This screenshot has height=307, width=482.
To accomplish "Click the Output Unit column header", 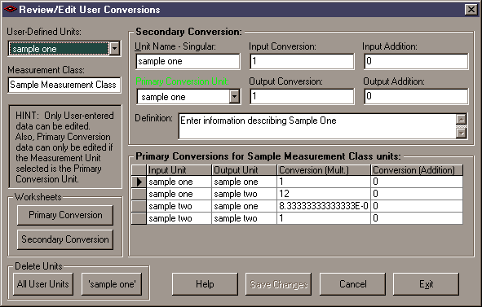I will pos(244,170).
